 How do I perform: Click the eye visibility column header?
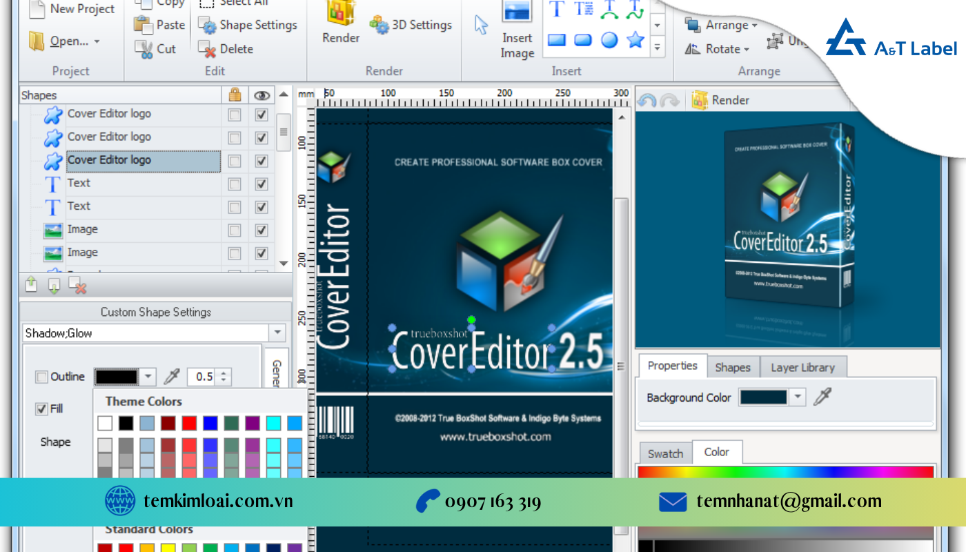(x=261, y=96)
